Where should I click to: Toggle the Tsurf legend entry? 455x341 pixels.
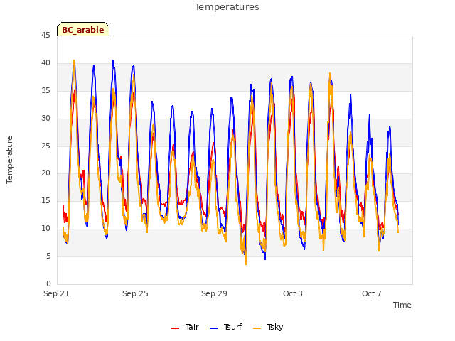225,327
